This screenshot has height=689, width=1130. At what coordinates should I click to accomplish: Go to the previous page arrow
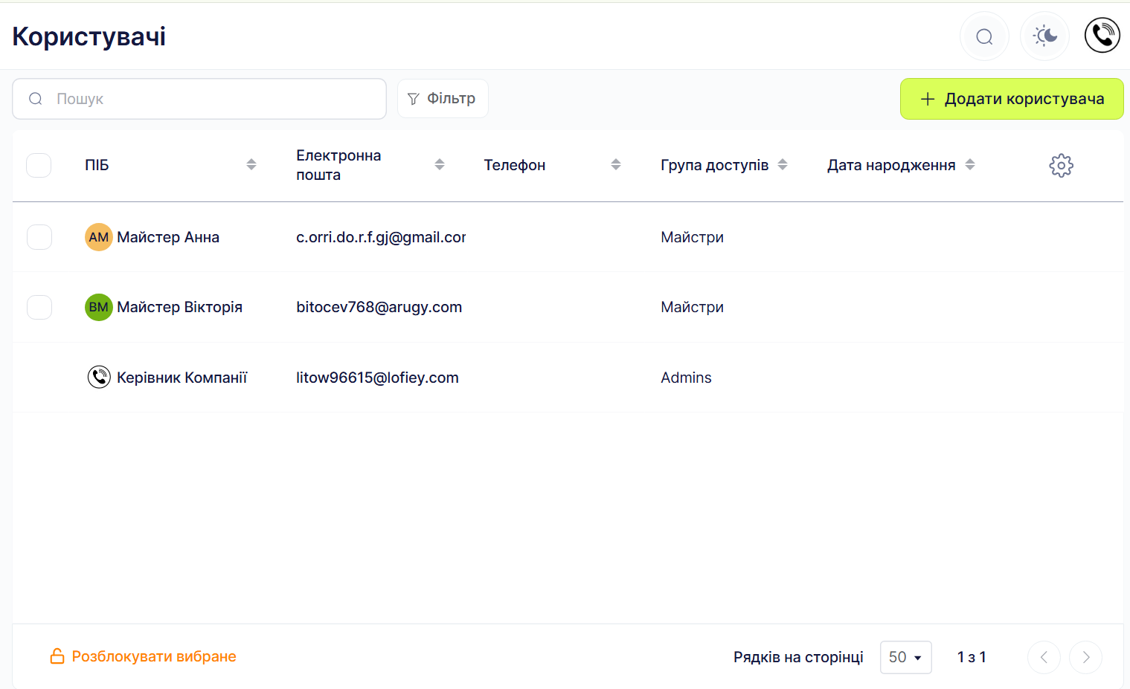(1044, 657)
